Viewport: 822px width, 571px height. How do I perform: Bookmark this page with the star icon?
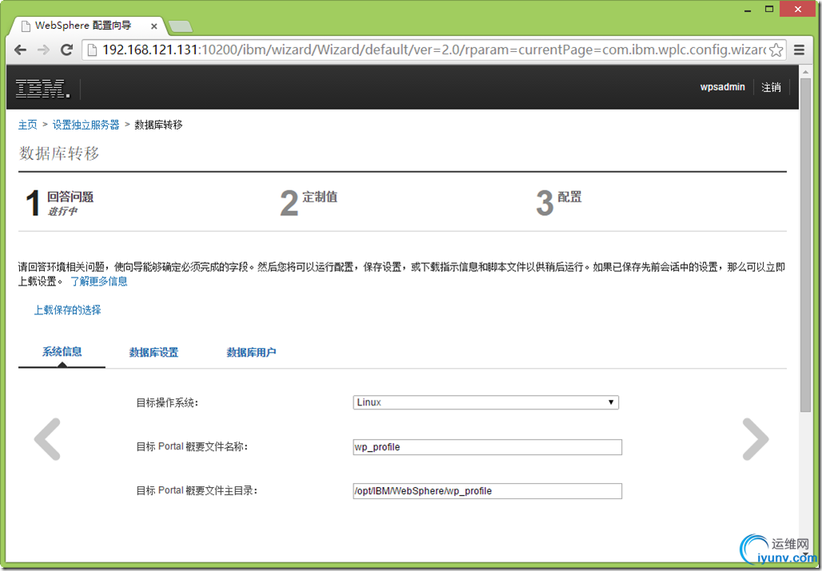tap(776, 50)
